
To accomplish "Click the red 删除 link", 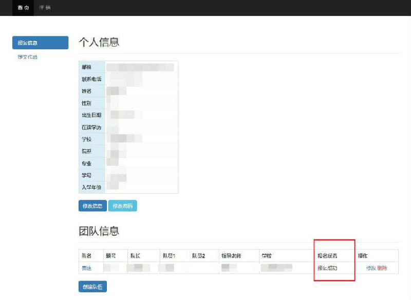I will [x=382, y=268].
